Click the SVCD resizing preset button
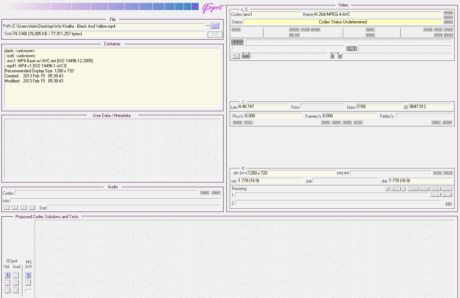 click(424, 189)
